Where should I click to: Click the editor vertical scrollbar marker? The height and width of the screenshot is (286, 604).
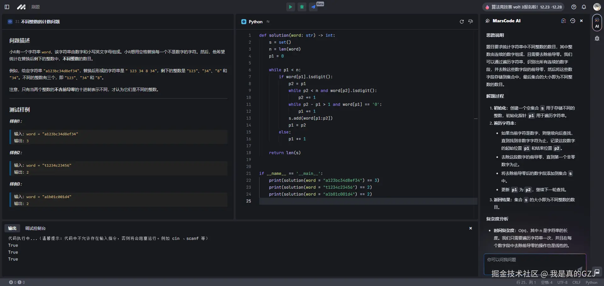(x=476, y=119)
